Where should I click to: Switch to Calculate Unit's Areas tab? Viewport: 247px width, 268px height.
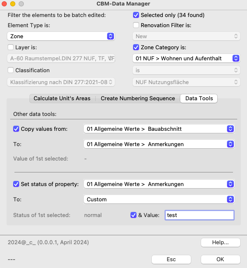(62, 99)
